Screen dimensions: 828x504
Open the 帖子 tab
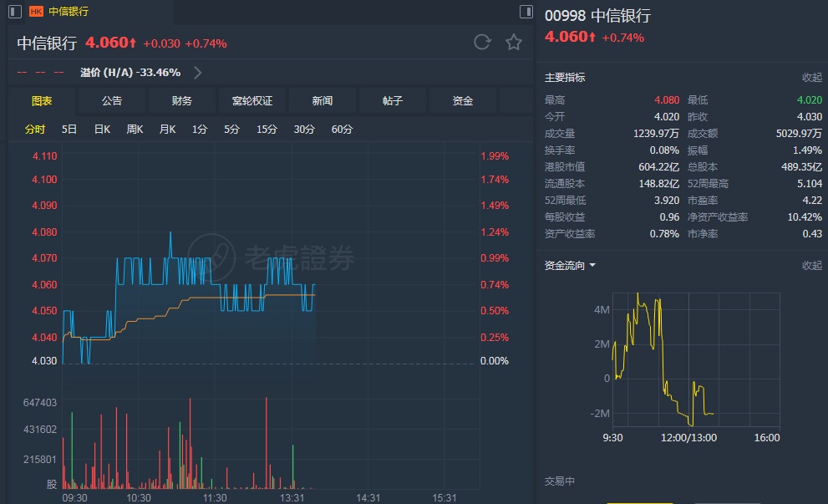pos(393,101)
